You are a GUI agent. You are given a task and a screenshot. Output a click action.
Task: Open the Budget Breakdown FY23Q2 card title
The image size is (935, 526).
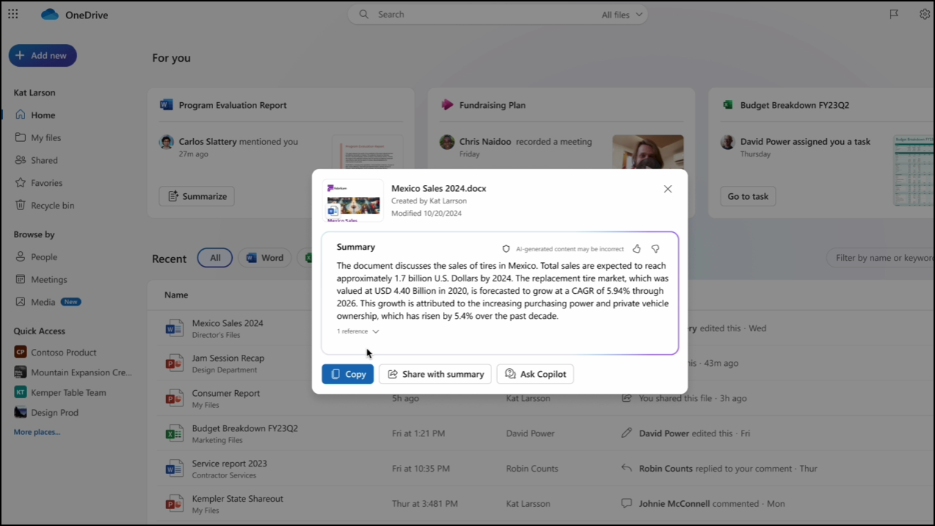point(795,105)
